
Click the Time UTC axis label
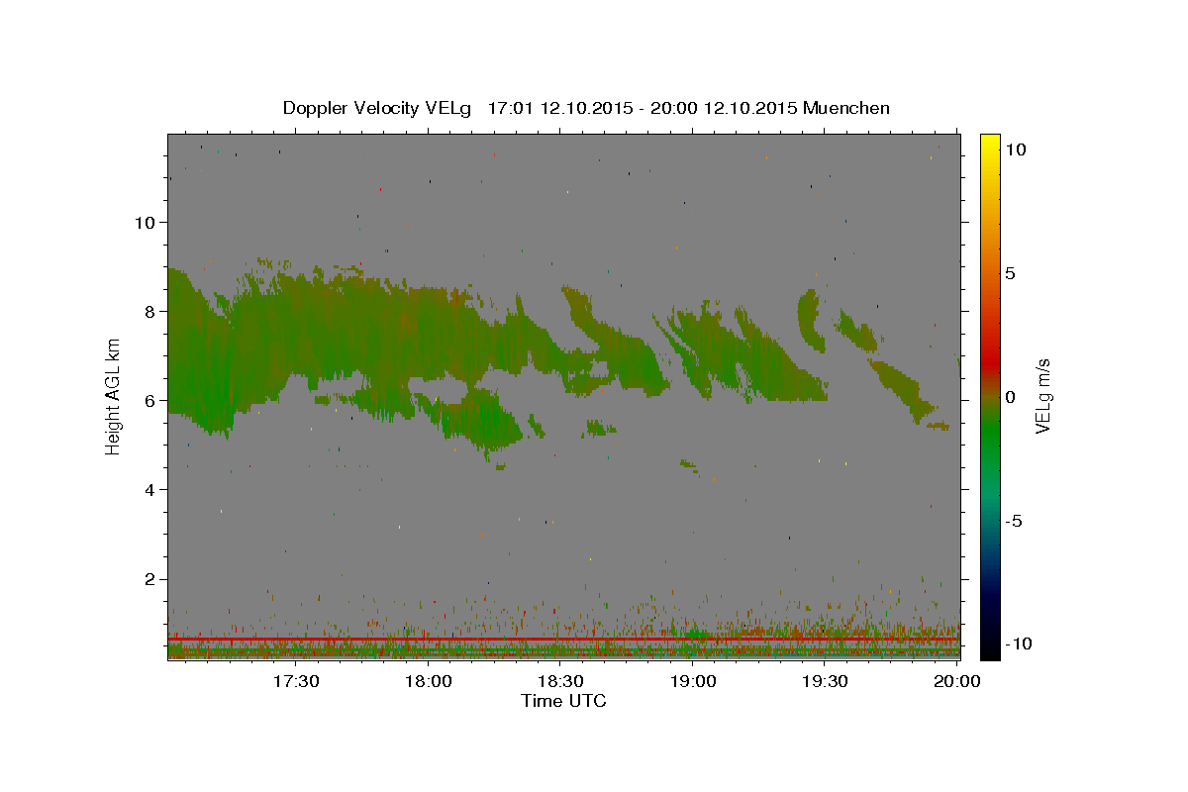click(563, 701)
